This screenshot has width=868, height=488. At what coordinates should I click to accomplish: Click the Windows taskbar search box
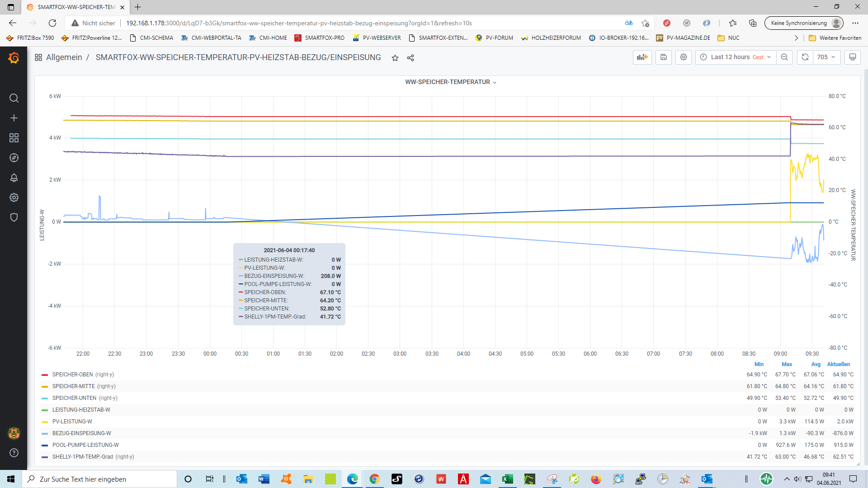[99, 479]
